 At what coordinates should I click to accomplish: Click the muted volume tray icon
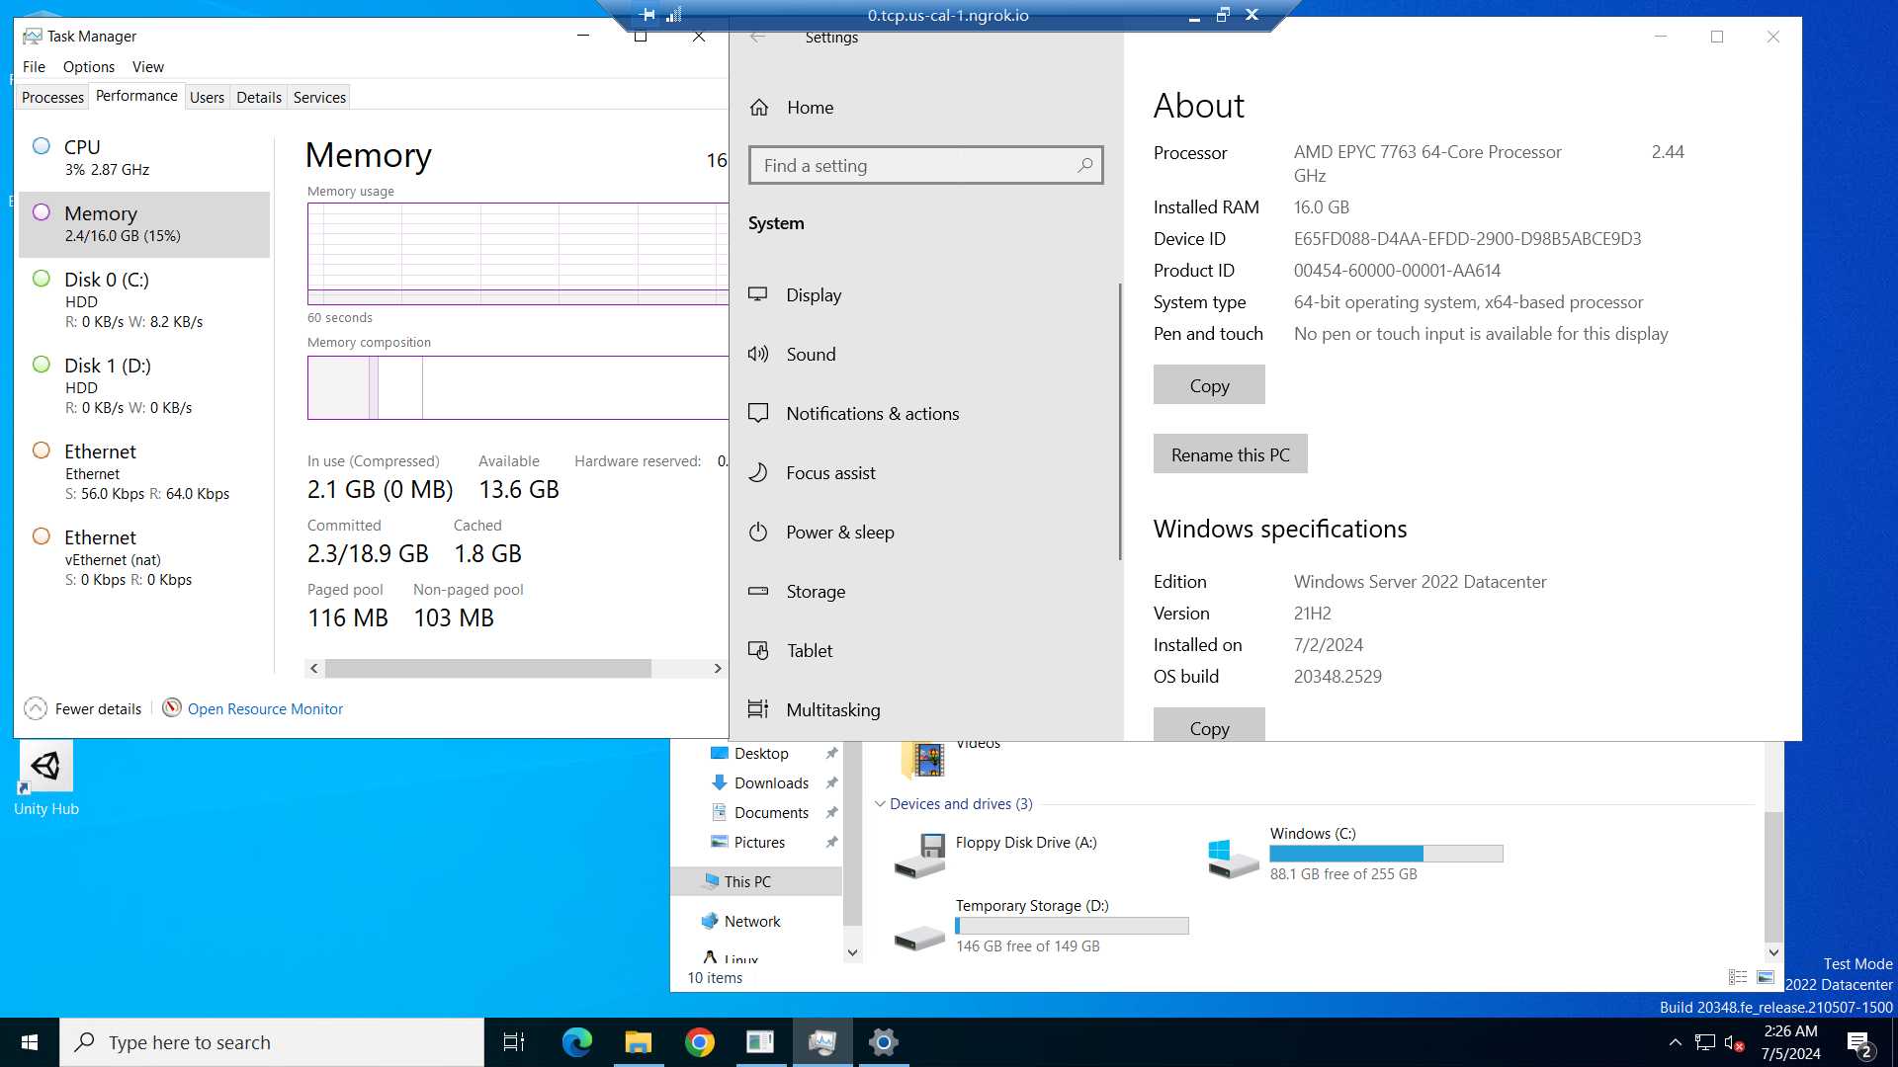pos(1734,1042)
